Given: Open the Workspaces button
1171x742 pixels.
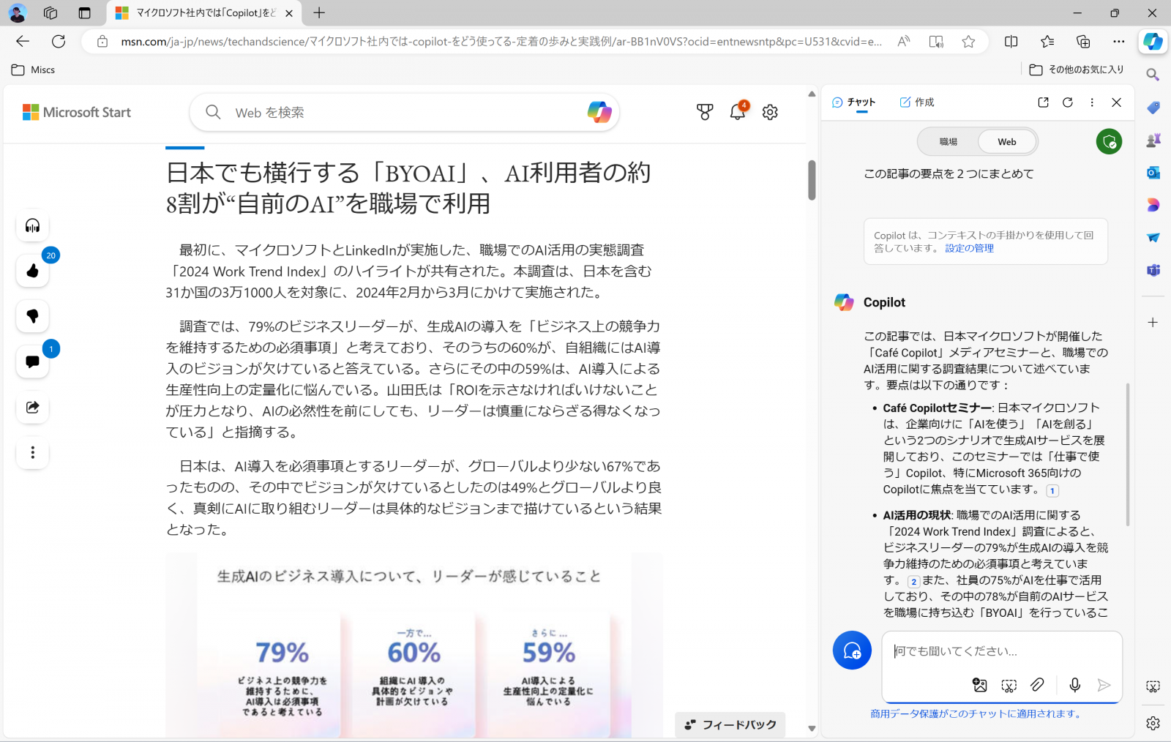Looking at the screenshot, I should click(50, 12).
